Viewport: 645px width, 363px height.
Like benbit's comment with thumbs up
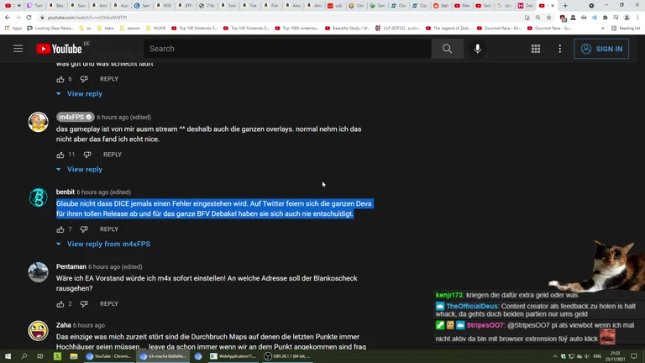tap(60, 229)
